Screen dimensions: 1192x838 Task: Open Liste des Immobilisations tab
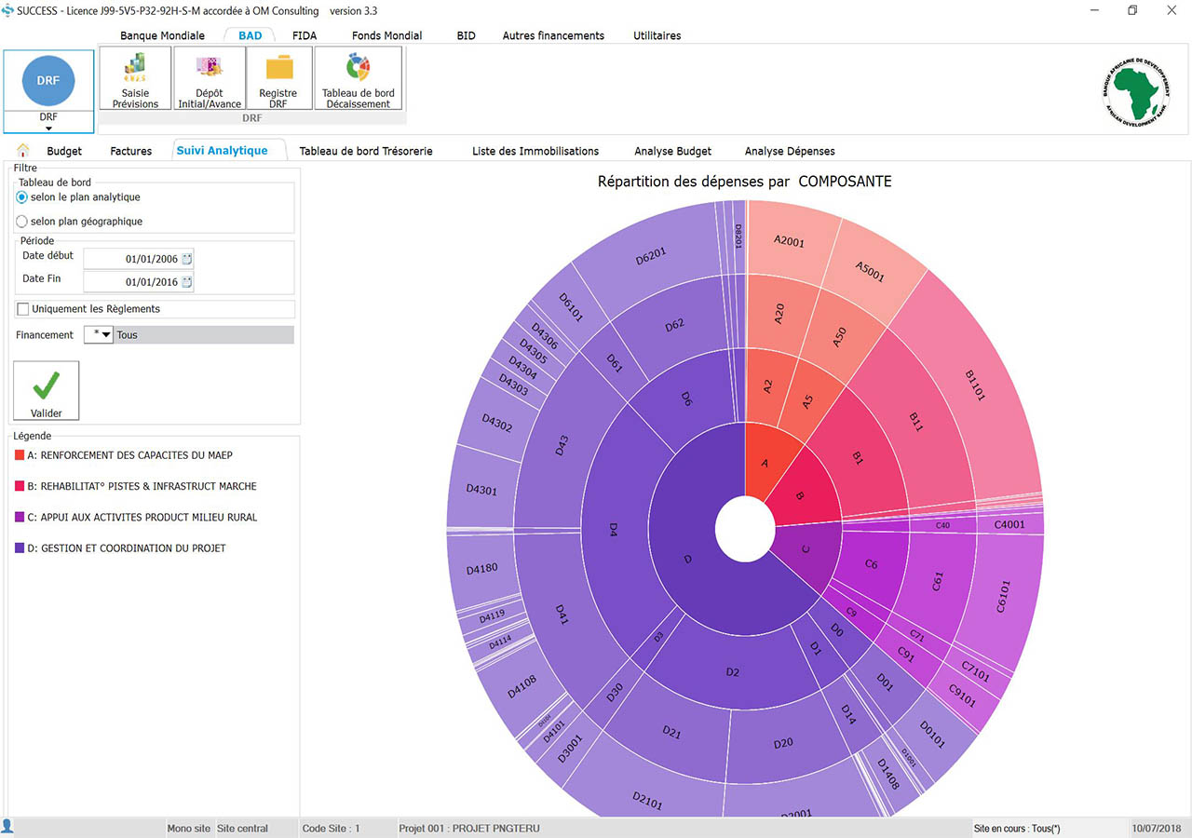535,151
